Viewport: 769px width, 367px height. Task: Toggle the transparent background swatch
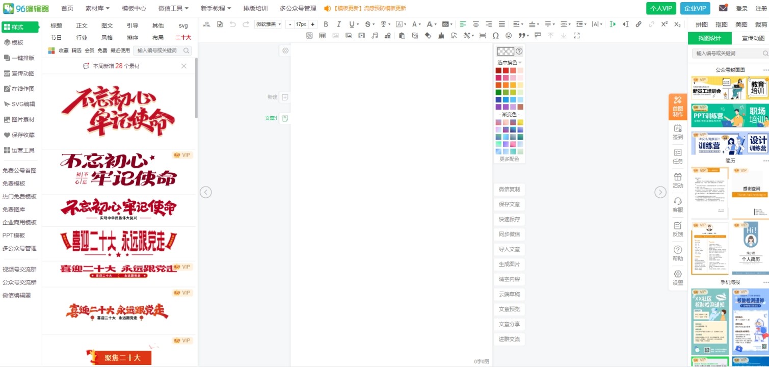click(x=505, y=51)
